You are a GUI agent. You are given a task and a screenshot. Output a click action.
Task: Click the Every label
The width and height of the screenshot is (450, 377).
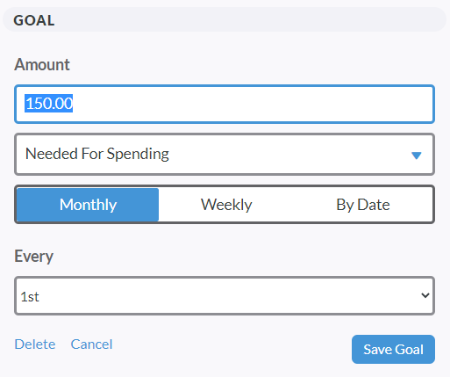click(34, 257)
